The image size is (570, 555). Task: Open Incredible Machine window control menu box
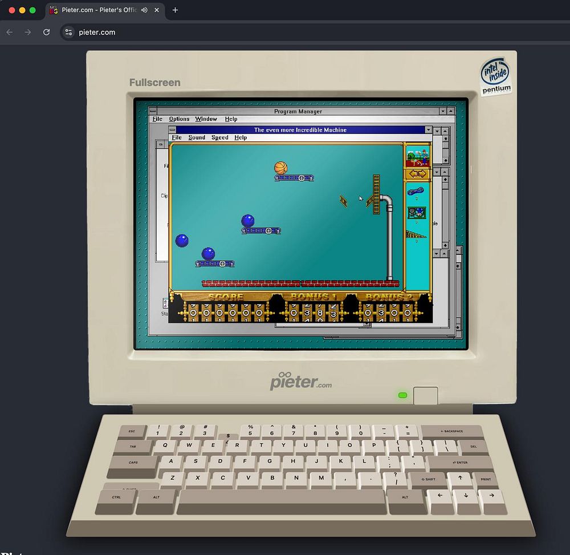(x=172, y=130)
